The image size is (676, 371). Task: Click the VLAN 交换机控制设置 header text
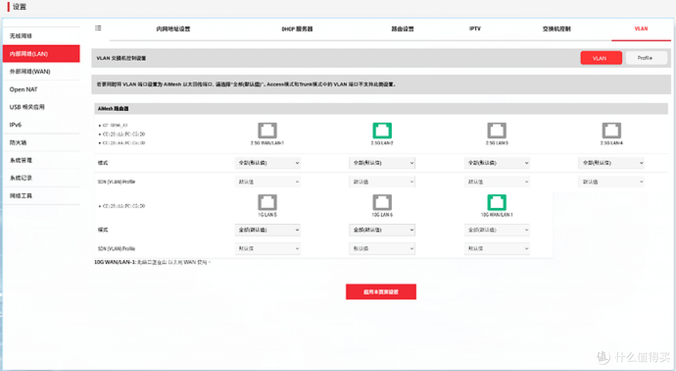(x=121, y=58)
